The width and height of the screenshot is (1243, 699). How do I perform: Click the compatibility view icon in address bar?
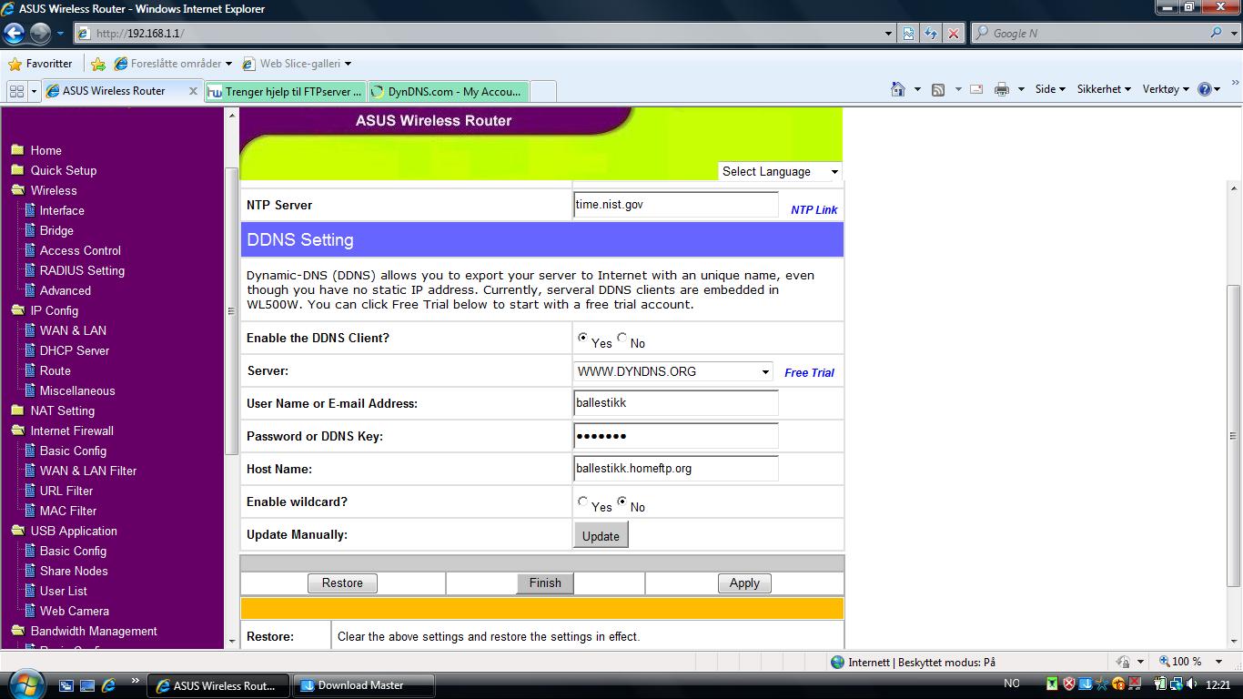tap(908, 34)
